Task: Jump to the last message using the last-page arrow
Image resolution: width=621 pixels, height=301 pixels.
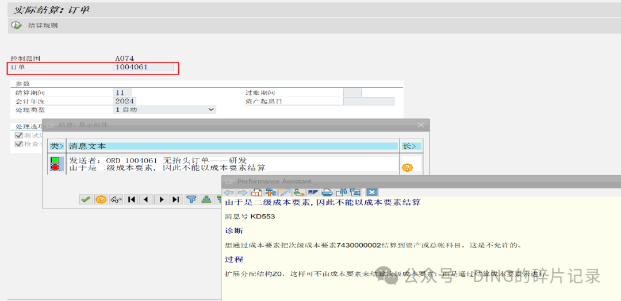Action: [176, 200]
